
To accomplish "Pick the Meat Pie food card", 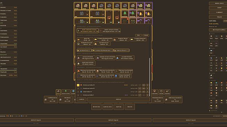I will click(85, 39).
